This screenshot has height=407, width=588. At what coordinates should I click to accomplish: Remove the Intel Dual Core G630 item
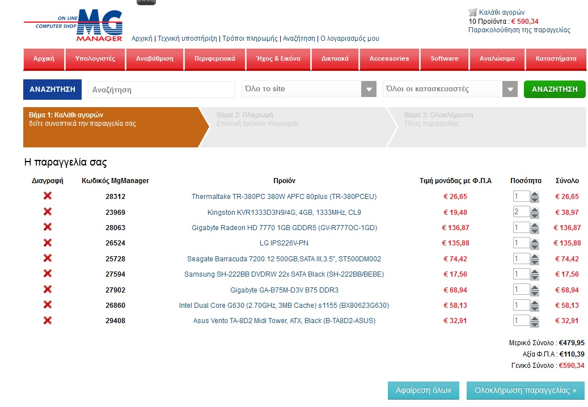pyautogui.click(x=48, y=305)
